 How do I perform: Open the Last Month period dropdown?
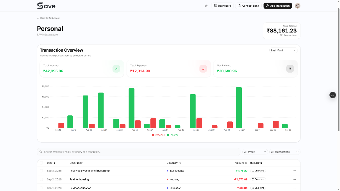pos(283,50)
